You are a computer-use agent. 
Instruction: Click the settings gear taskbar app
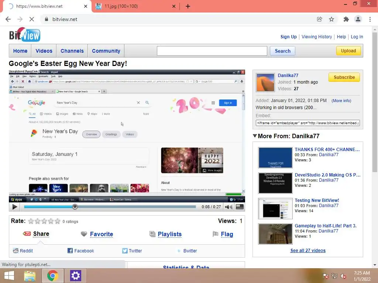tap(75, 276)
